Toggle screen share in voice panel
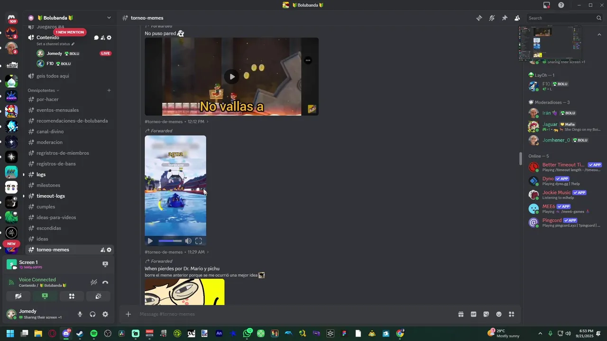607x341 pixels. (x=45, y=296)
